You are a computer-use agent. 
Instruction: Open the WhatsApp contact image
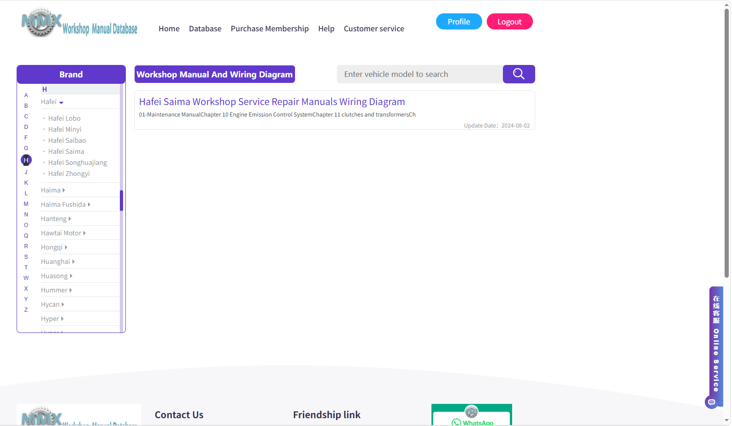click(472, 414)
